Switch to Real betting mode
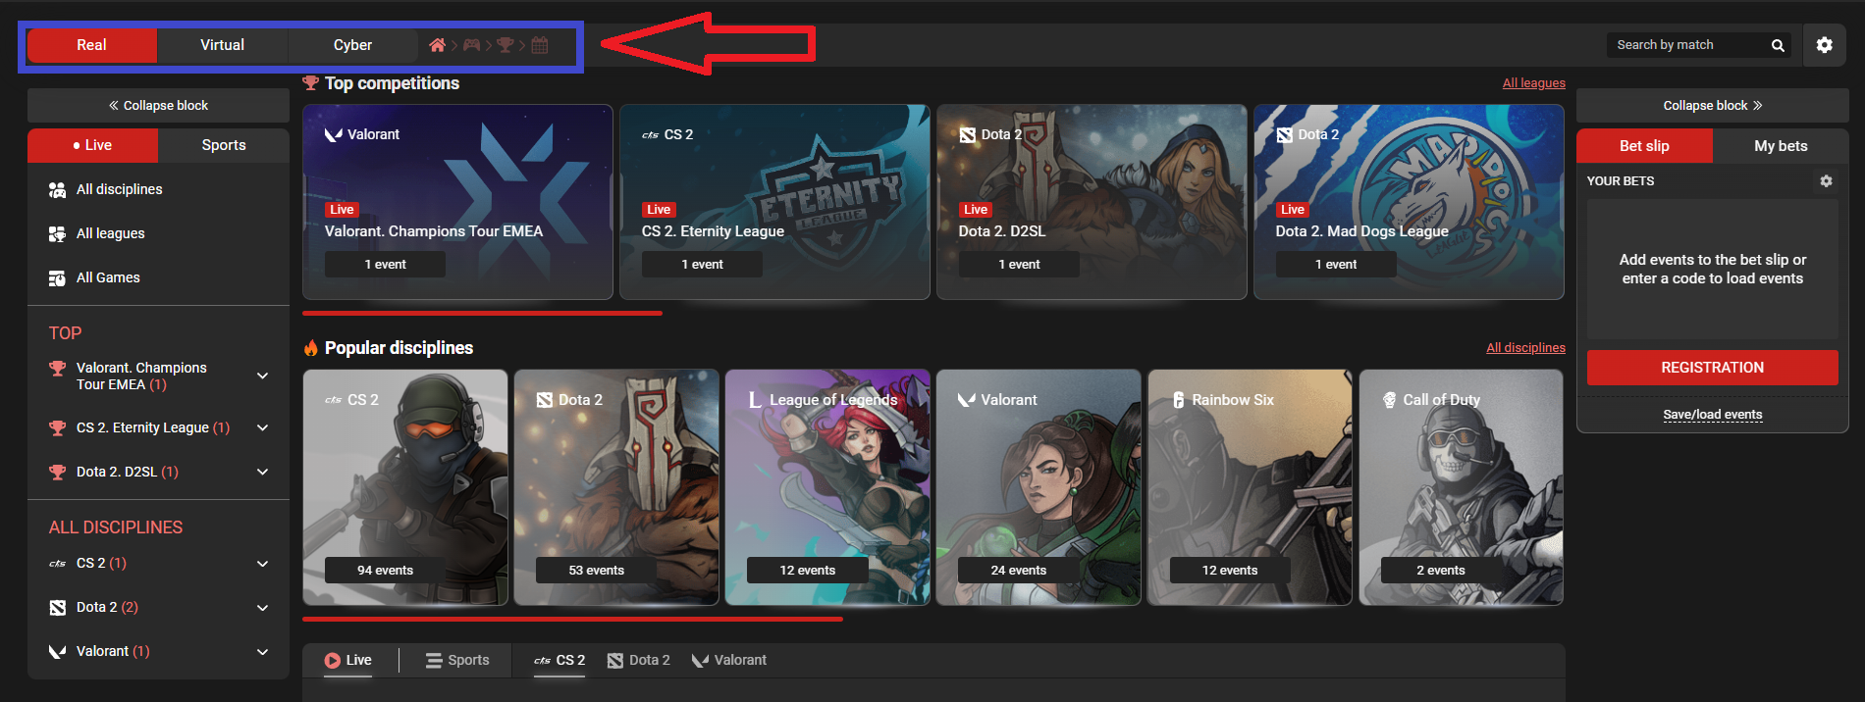This screenshot has height=702, width=1865. click(91, 45)
